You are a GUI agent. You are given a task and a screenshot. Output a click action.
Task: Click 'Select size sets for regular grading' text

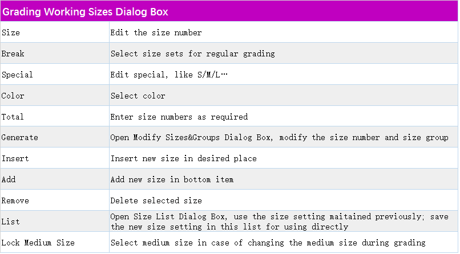click(x=193, y=54)
